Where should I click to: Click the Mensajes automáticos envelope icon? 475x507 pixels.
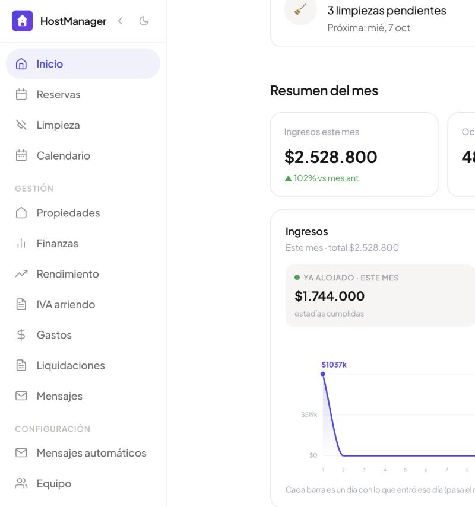click(x=21, y=452)
